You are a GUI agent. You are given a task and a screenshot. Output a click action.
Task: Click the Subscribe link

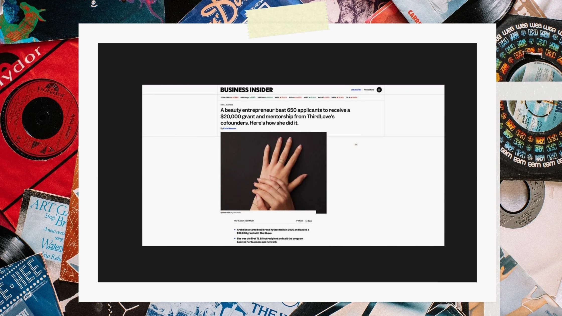356,90
